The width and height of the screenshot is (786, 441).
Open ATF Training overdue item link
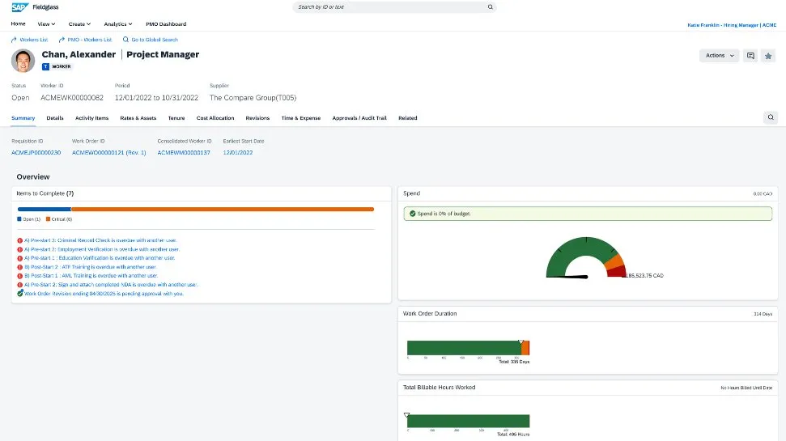(90, 267)
